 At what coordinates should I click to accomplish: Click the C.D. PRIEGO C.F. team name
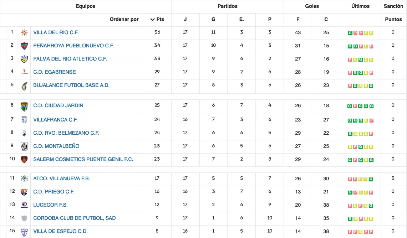tap(54, 192)
